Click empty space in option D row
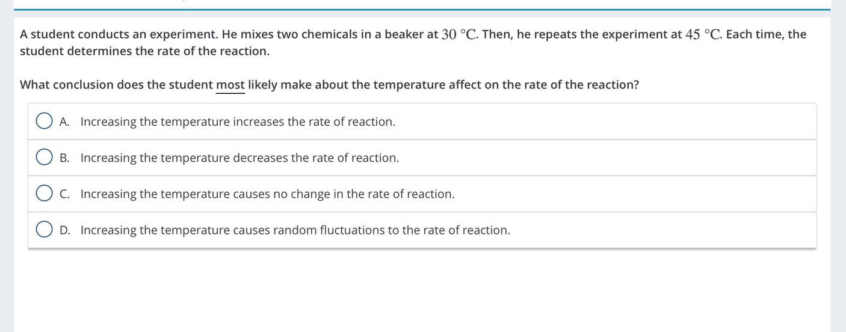Screen dimensions: 846x332 (x=662, y=230)
